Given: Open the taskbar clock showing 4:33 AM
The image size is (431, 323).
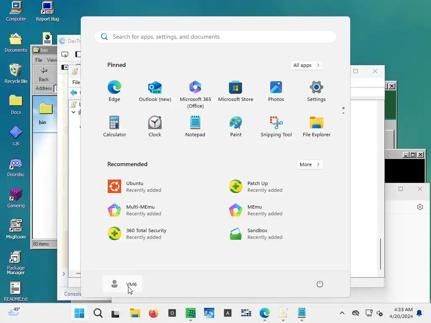Looking at the screenshot, I should 401,313.
